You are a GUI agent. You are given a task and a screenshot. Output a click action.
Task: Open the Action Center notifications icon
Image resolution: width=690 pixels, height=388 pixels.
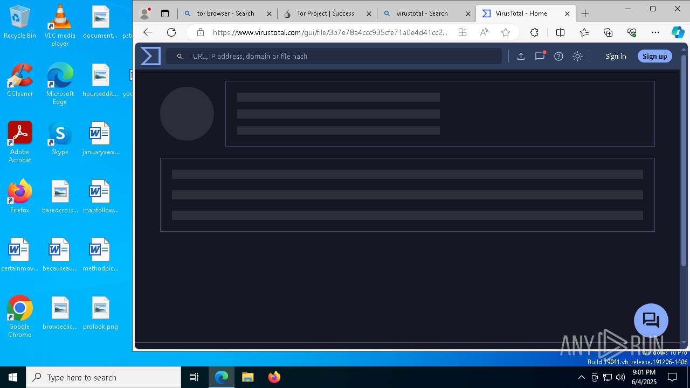[672, 377]
